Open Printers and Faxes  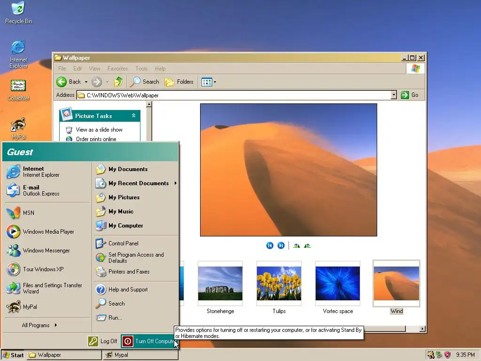pyautogui.click(x=136, y=272)
